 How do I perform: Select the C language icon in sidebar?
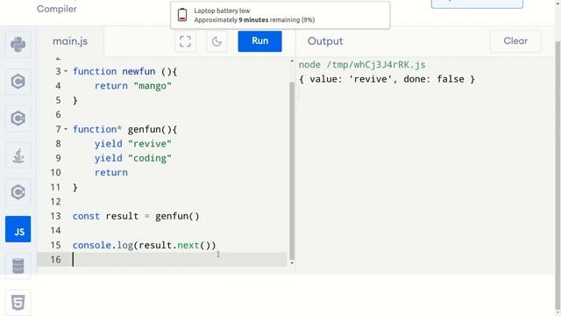click(x=18, y=82)
